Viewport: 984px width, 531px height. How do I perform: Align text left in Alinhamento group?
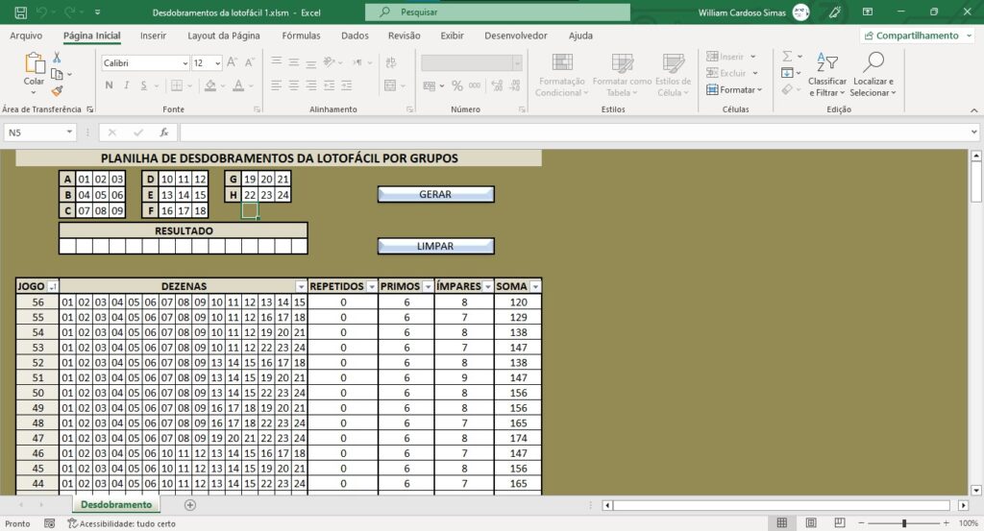click(x=276, y=85)
